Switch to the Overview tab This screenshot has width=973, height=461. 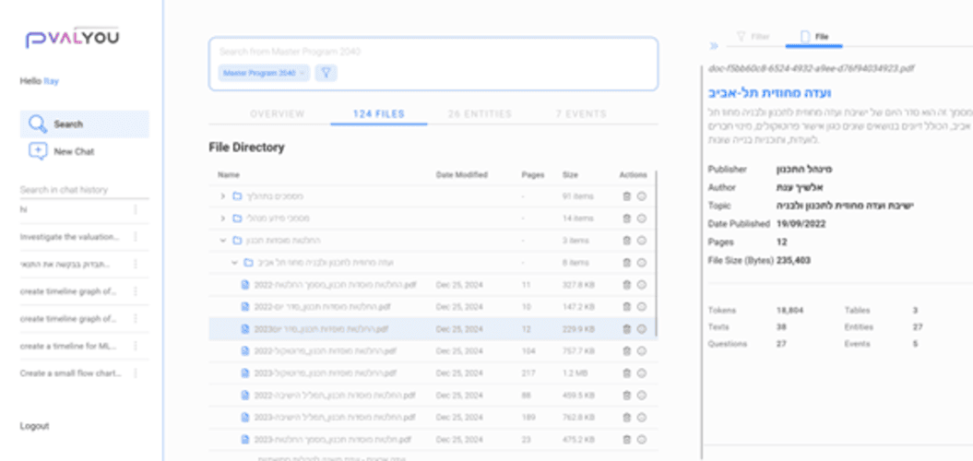(277, 113)
